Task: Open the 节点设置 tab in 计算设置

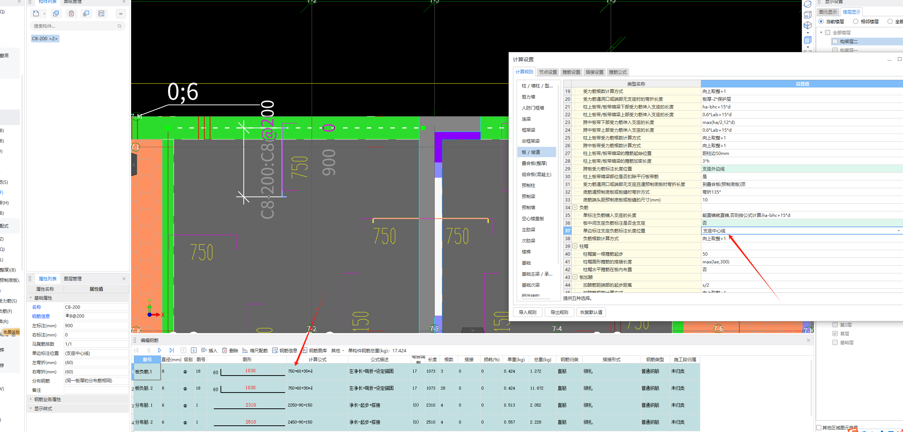Action: coord(548,72)
